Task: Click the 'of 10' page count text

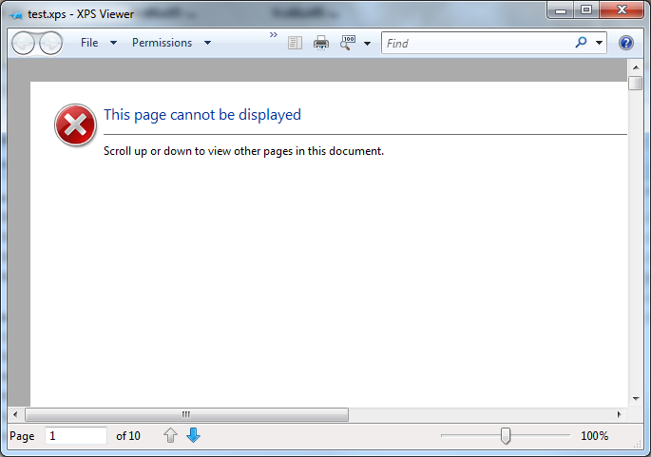Action: 128,436
